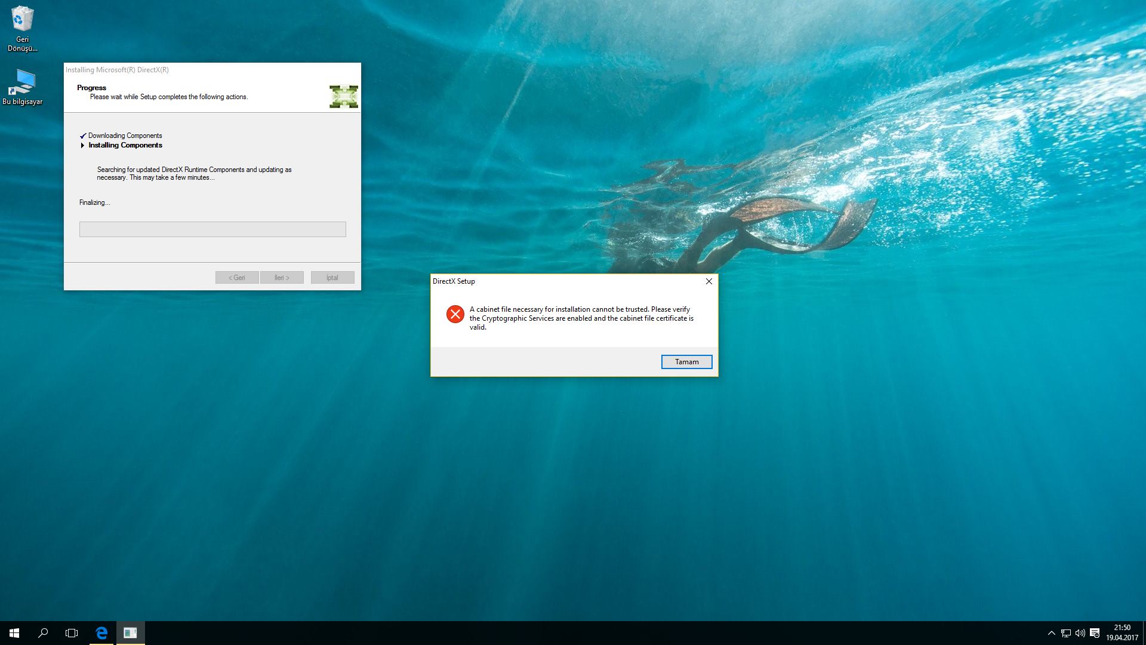Click the İleri next button in installer
This screenshot has width=1146, height=645.
[282, 278]
